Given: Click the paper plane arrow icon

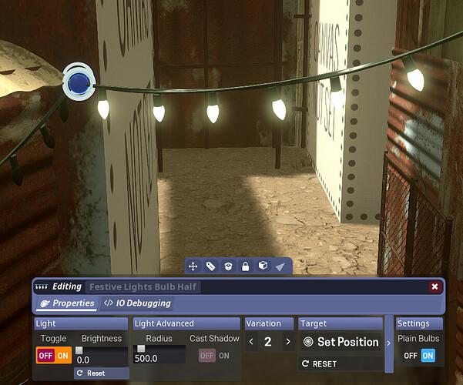Looking at the screenshot, I should [x=280, y=266].
